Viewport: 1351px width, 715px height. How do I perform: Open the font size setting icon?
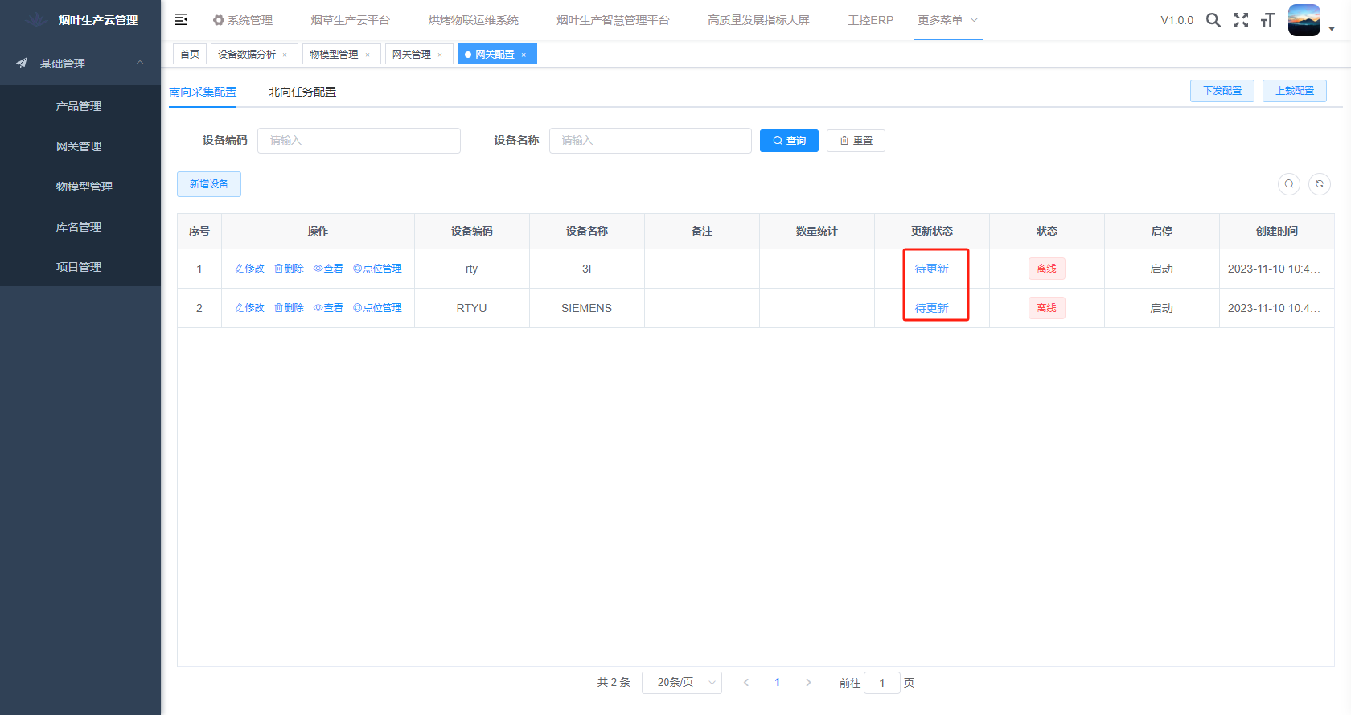(1267, 20)
